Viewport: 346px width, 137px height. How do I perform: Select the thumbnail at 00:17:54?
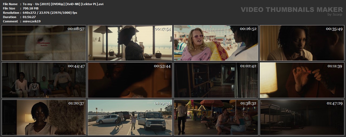point(130,43)
